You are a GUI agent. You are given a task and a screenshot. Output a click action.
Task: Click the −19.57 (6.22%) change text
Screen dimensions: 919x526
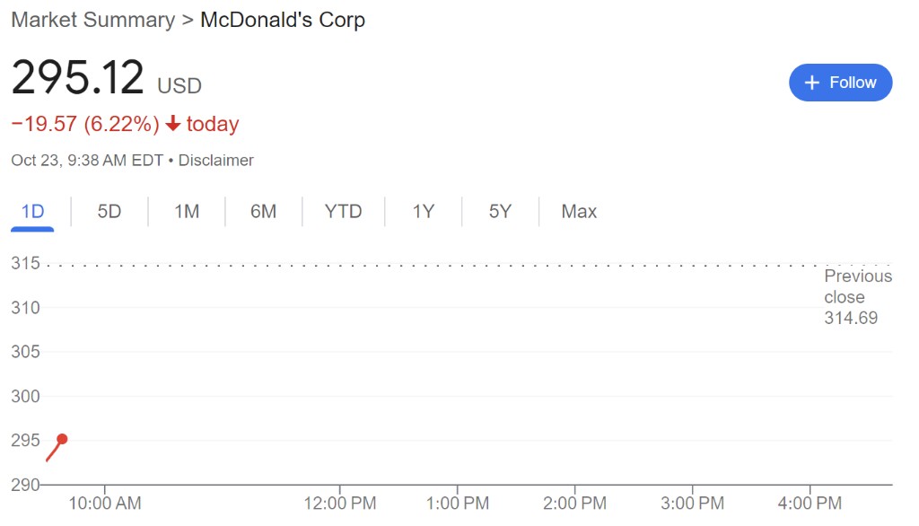(85, 124)
